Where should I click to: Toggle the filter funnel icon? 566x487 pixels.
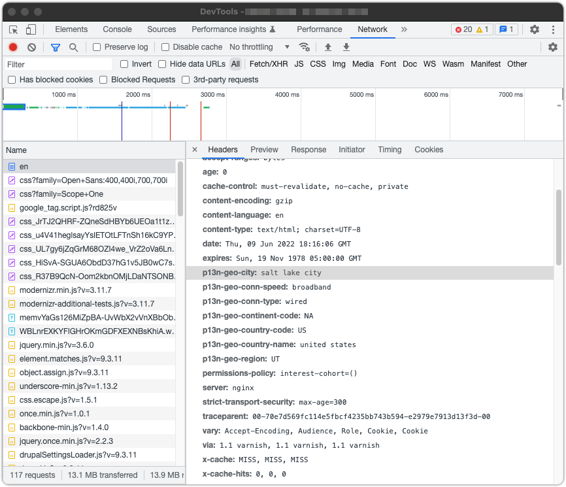pos(55,47)
